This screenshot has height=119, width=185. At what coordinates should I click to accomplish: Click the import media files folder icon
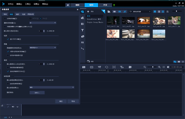point(109,12)
